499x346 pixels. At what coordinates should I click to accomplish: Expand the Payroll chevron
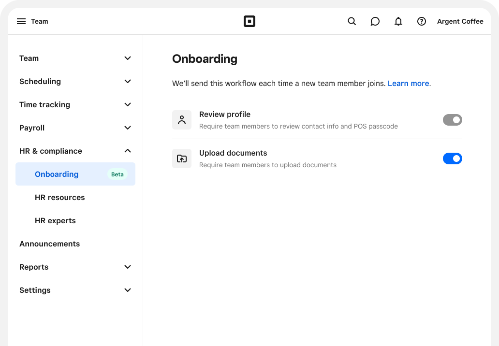tap(128, 128)
